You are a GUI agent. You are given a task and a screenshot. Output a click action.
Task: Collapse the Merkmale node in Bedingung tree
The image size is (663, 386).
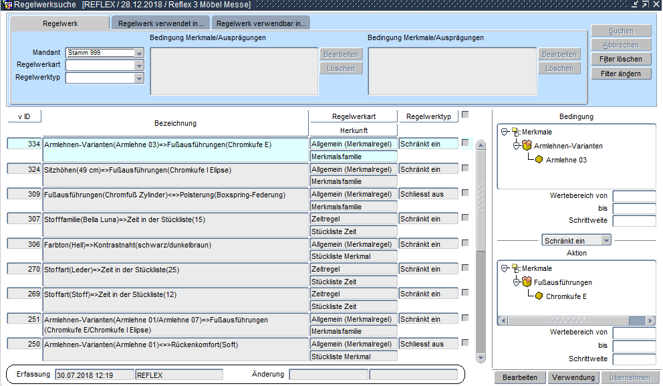pos(505,132)
